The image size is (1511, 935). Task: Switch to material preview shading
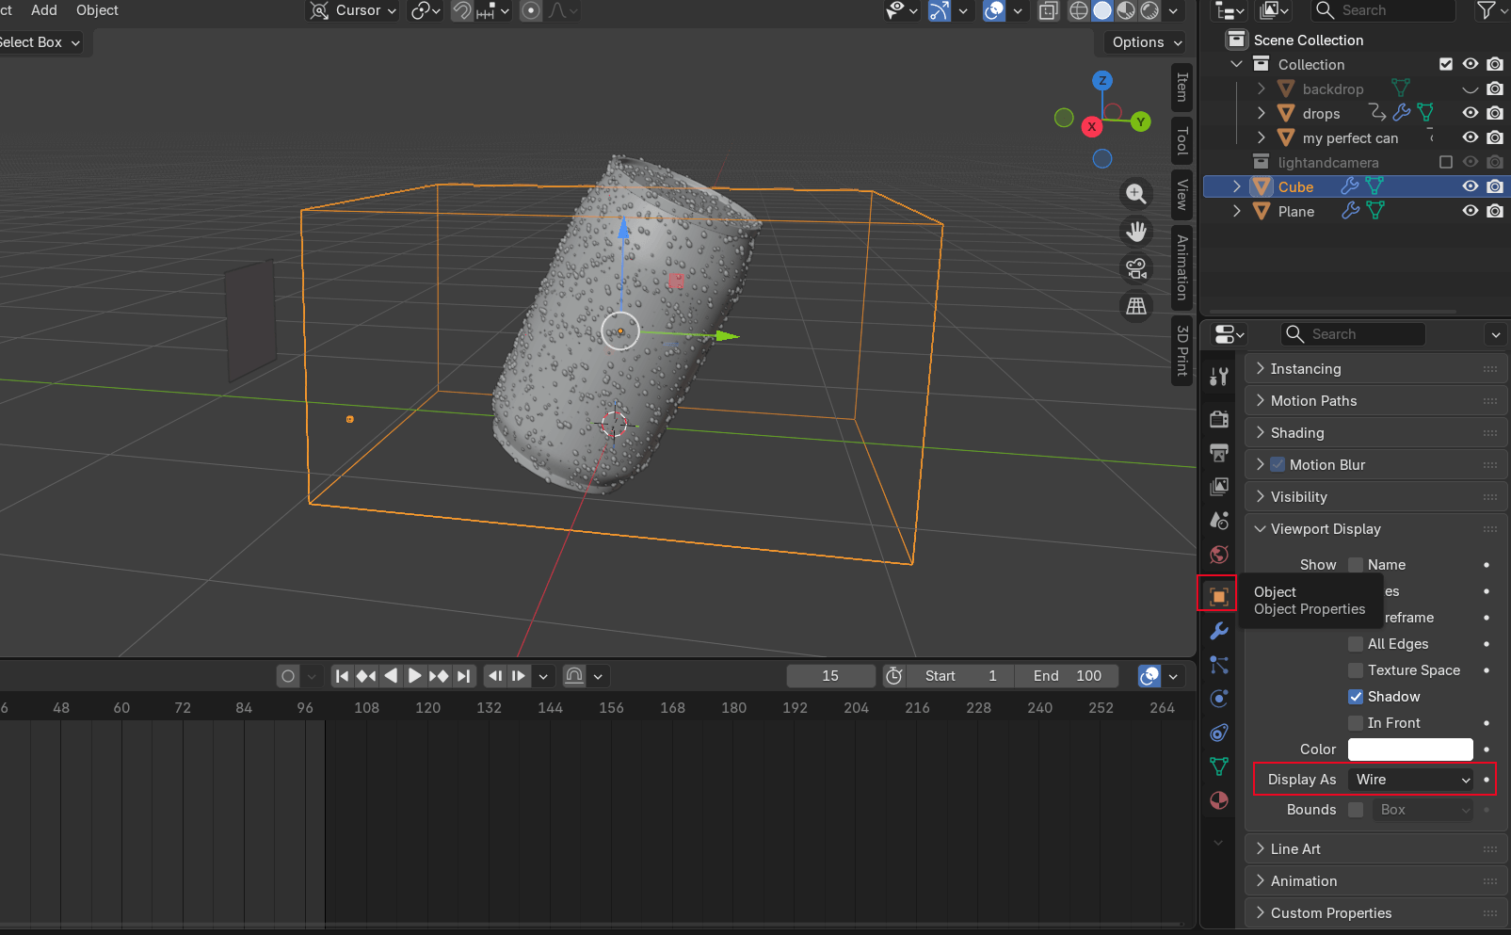click(1126, 10)
